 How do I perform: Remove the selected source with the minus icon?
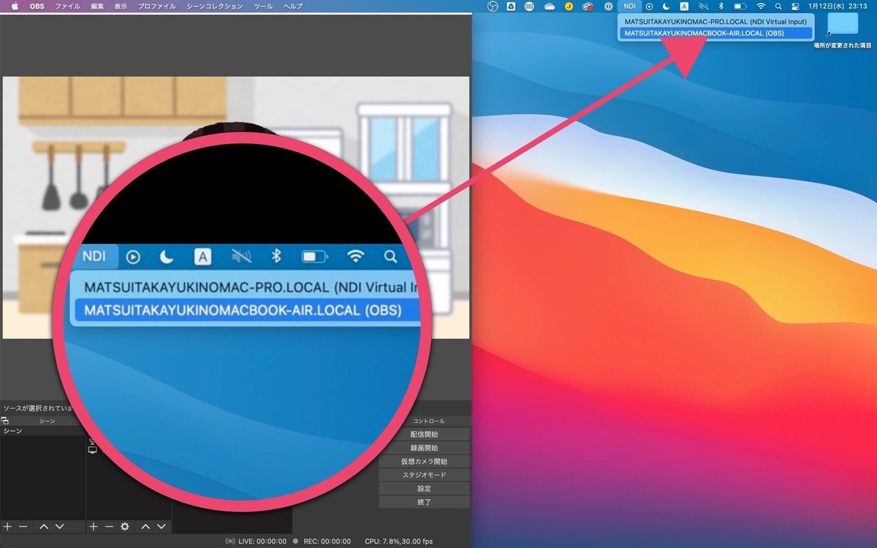point(109,526)
